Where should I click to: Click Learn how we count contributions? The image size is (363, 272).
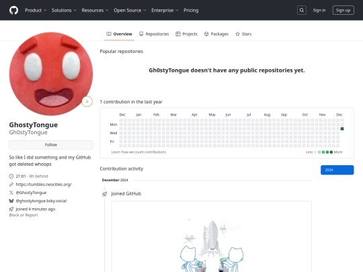point(138,152)
